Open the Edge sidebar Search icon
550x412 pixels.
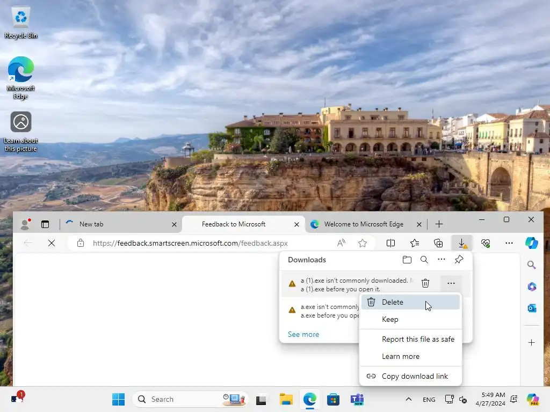(532, 265)
